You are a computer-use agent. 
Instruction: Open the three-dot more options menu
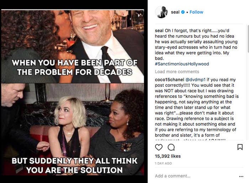coord(241,176)
